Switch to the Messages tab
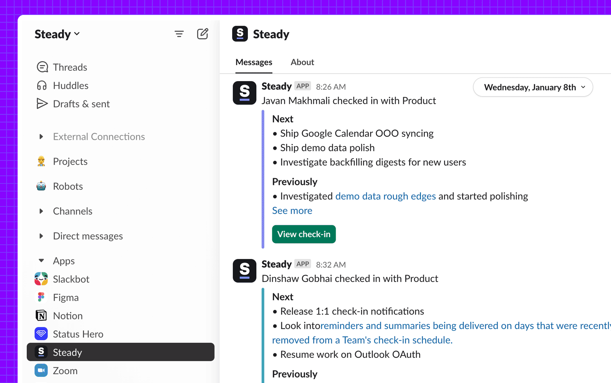Screen dimensions: 611x383 pos(254,62)
